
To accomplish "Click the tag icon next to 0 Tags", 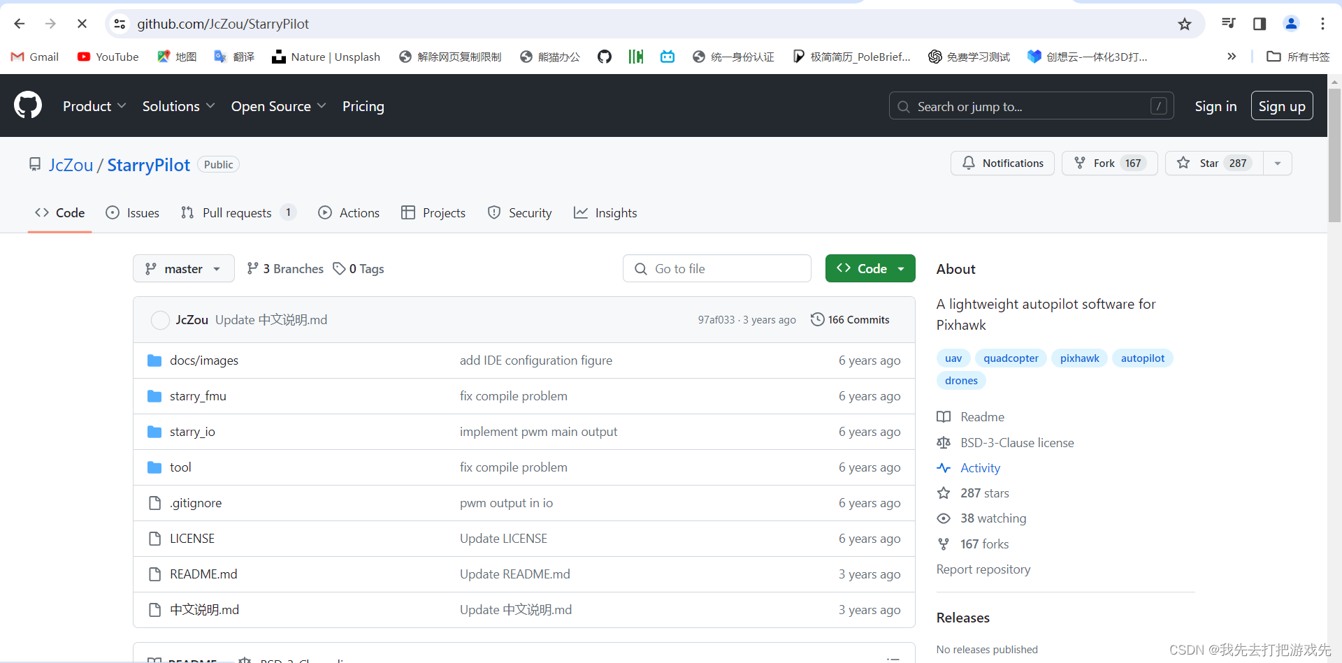I will point(339,268).
